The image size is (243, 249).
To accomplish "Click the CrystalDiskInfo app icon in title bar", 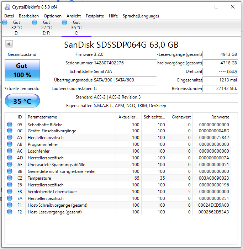I will pyautogui.click(x=7, y=7).
